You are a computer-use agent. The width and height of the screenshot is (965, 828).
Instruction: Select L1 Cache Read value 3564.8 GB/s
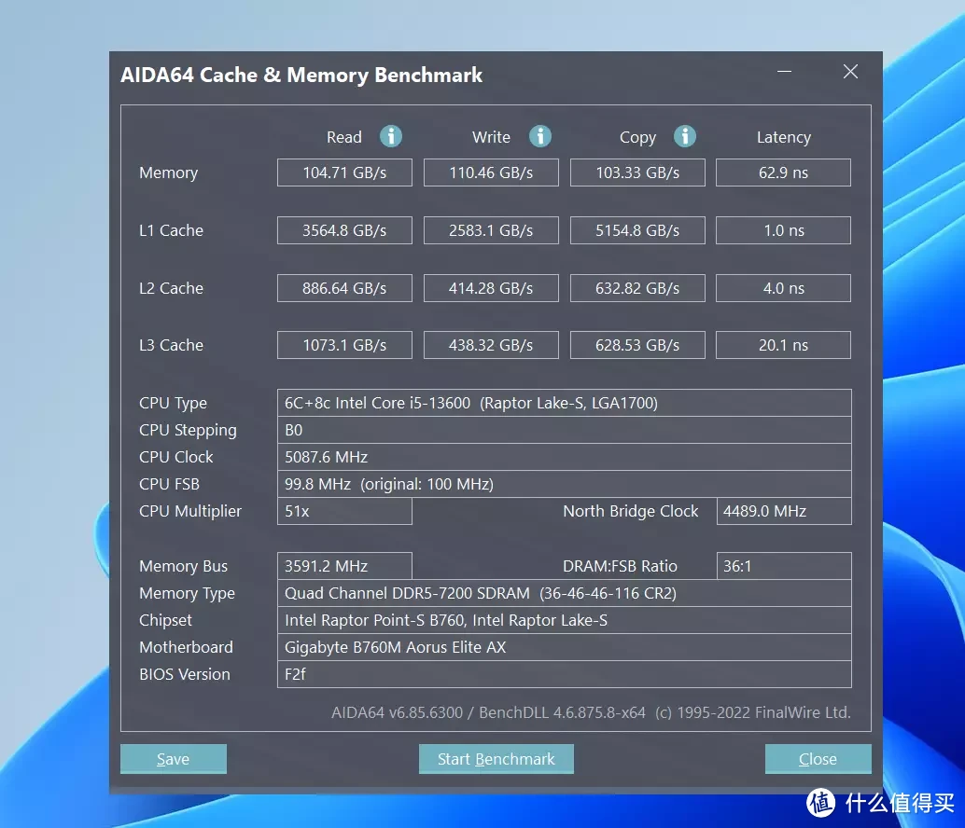[344, 230]
